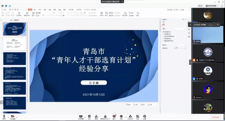Switch to the highlighted Start ribbon tab
The width and height of the screenshot is (225, 121).
[x=30, y=10]
